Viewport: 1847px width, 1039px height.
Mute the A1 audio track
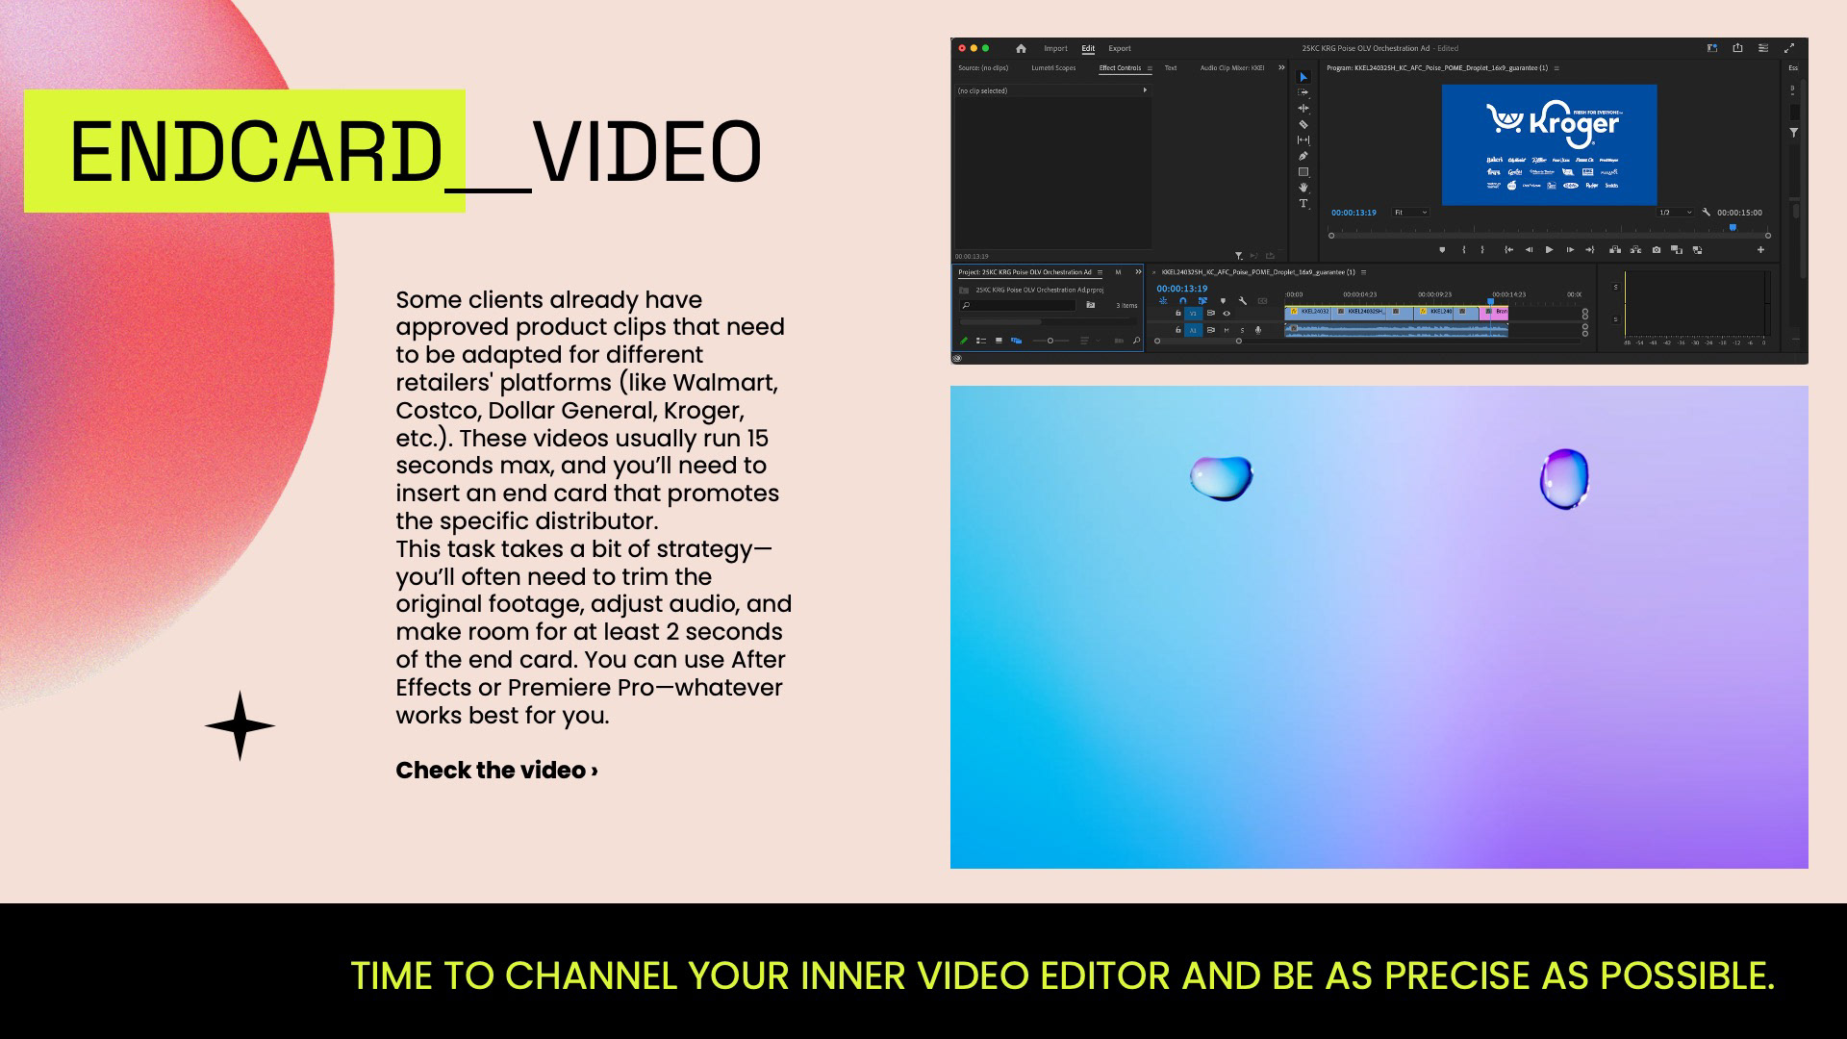click(x=1227, y=330)
